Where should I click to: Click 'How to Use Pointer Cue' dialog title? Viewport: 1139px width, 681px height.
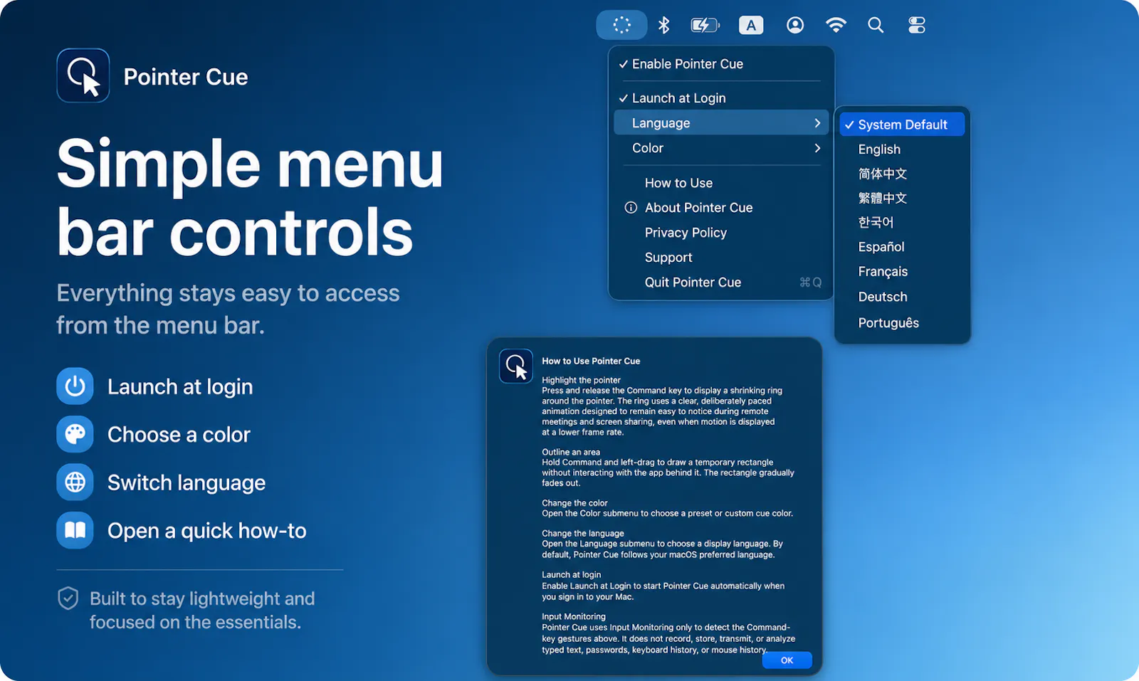tap(591, 361)
